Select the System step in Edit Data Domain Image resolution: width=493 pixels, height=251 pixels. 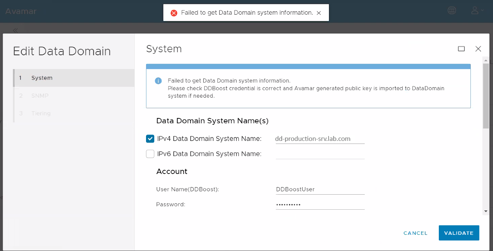(41, 78)
